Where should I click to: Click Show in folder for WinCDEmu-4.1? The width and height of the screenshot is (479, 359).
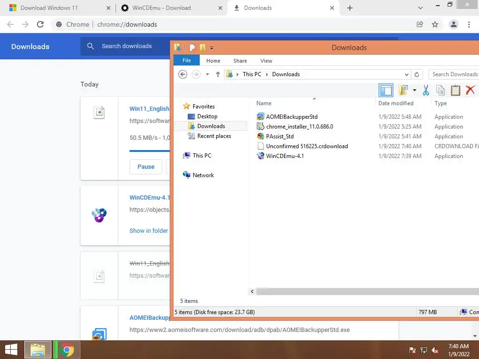148,231
